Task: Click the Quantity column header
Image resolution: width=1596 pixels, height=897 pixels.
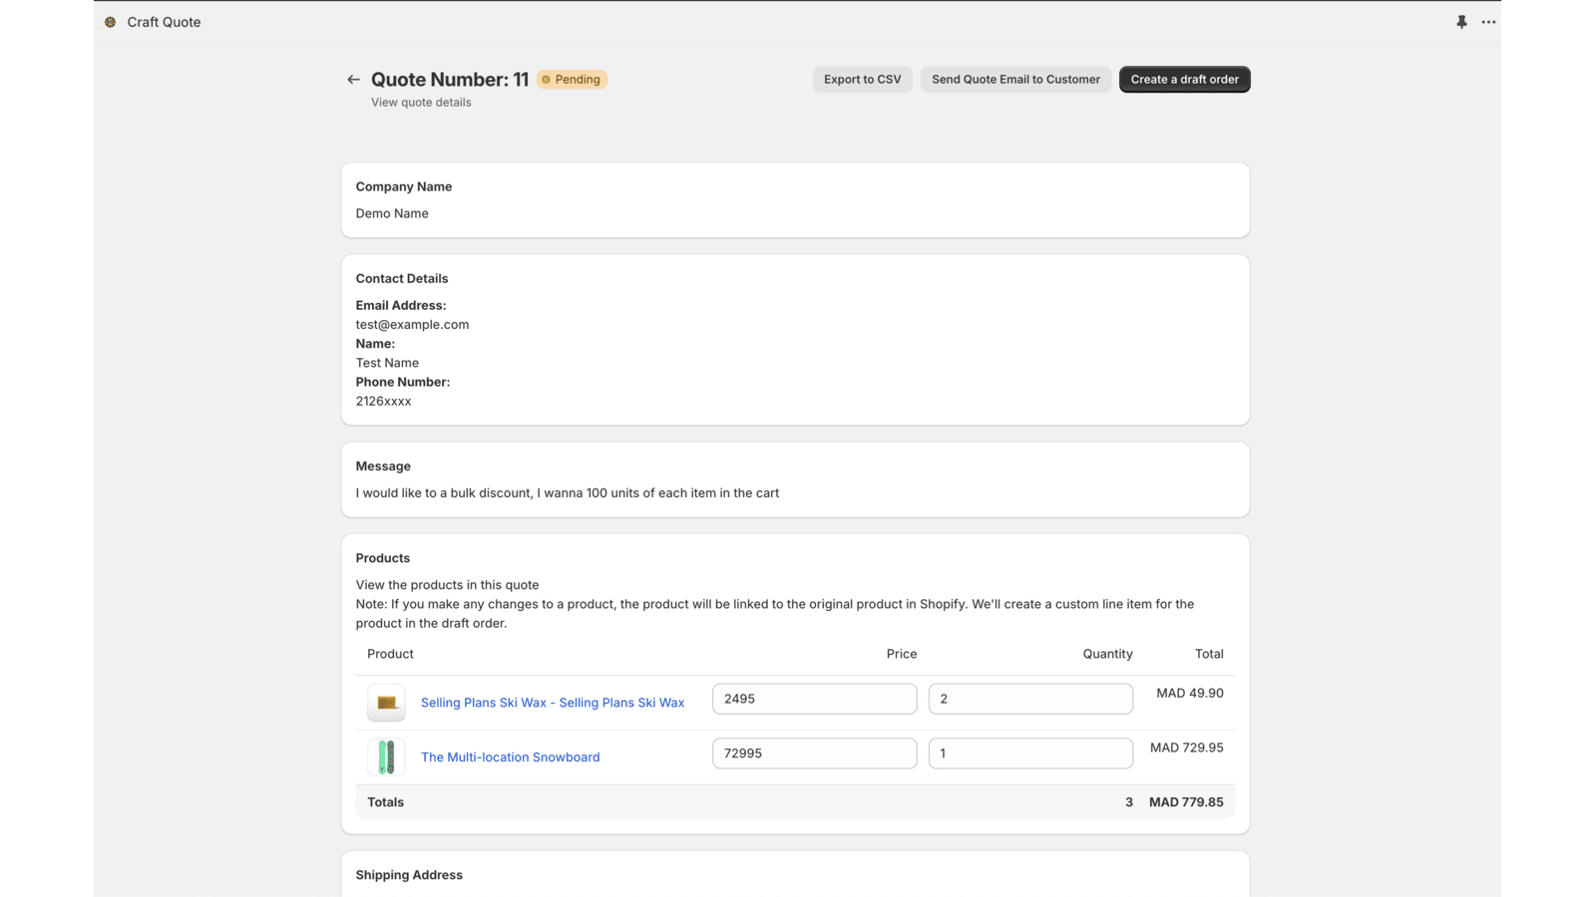Action: click(x=1107, y=654)
